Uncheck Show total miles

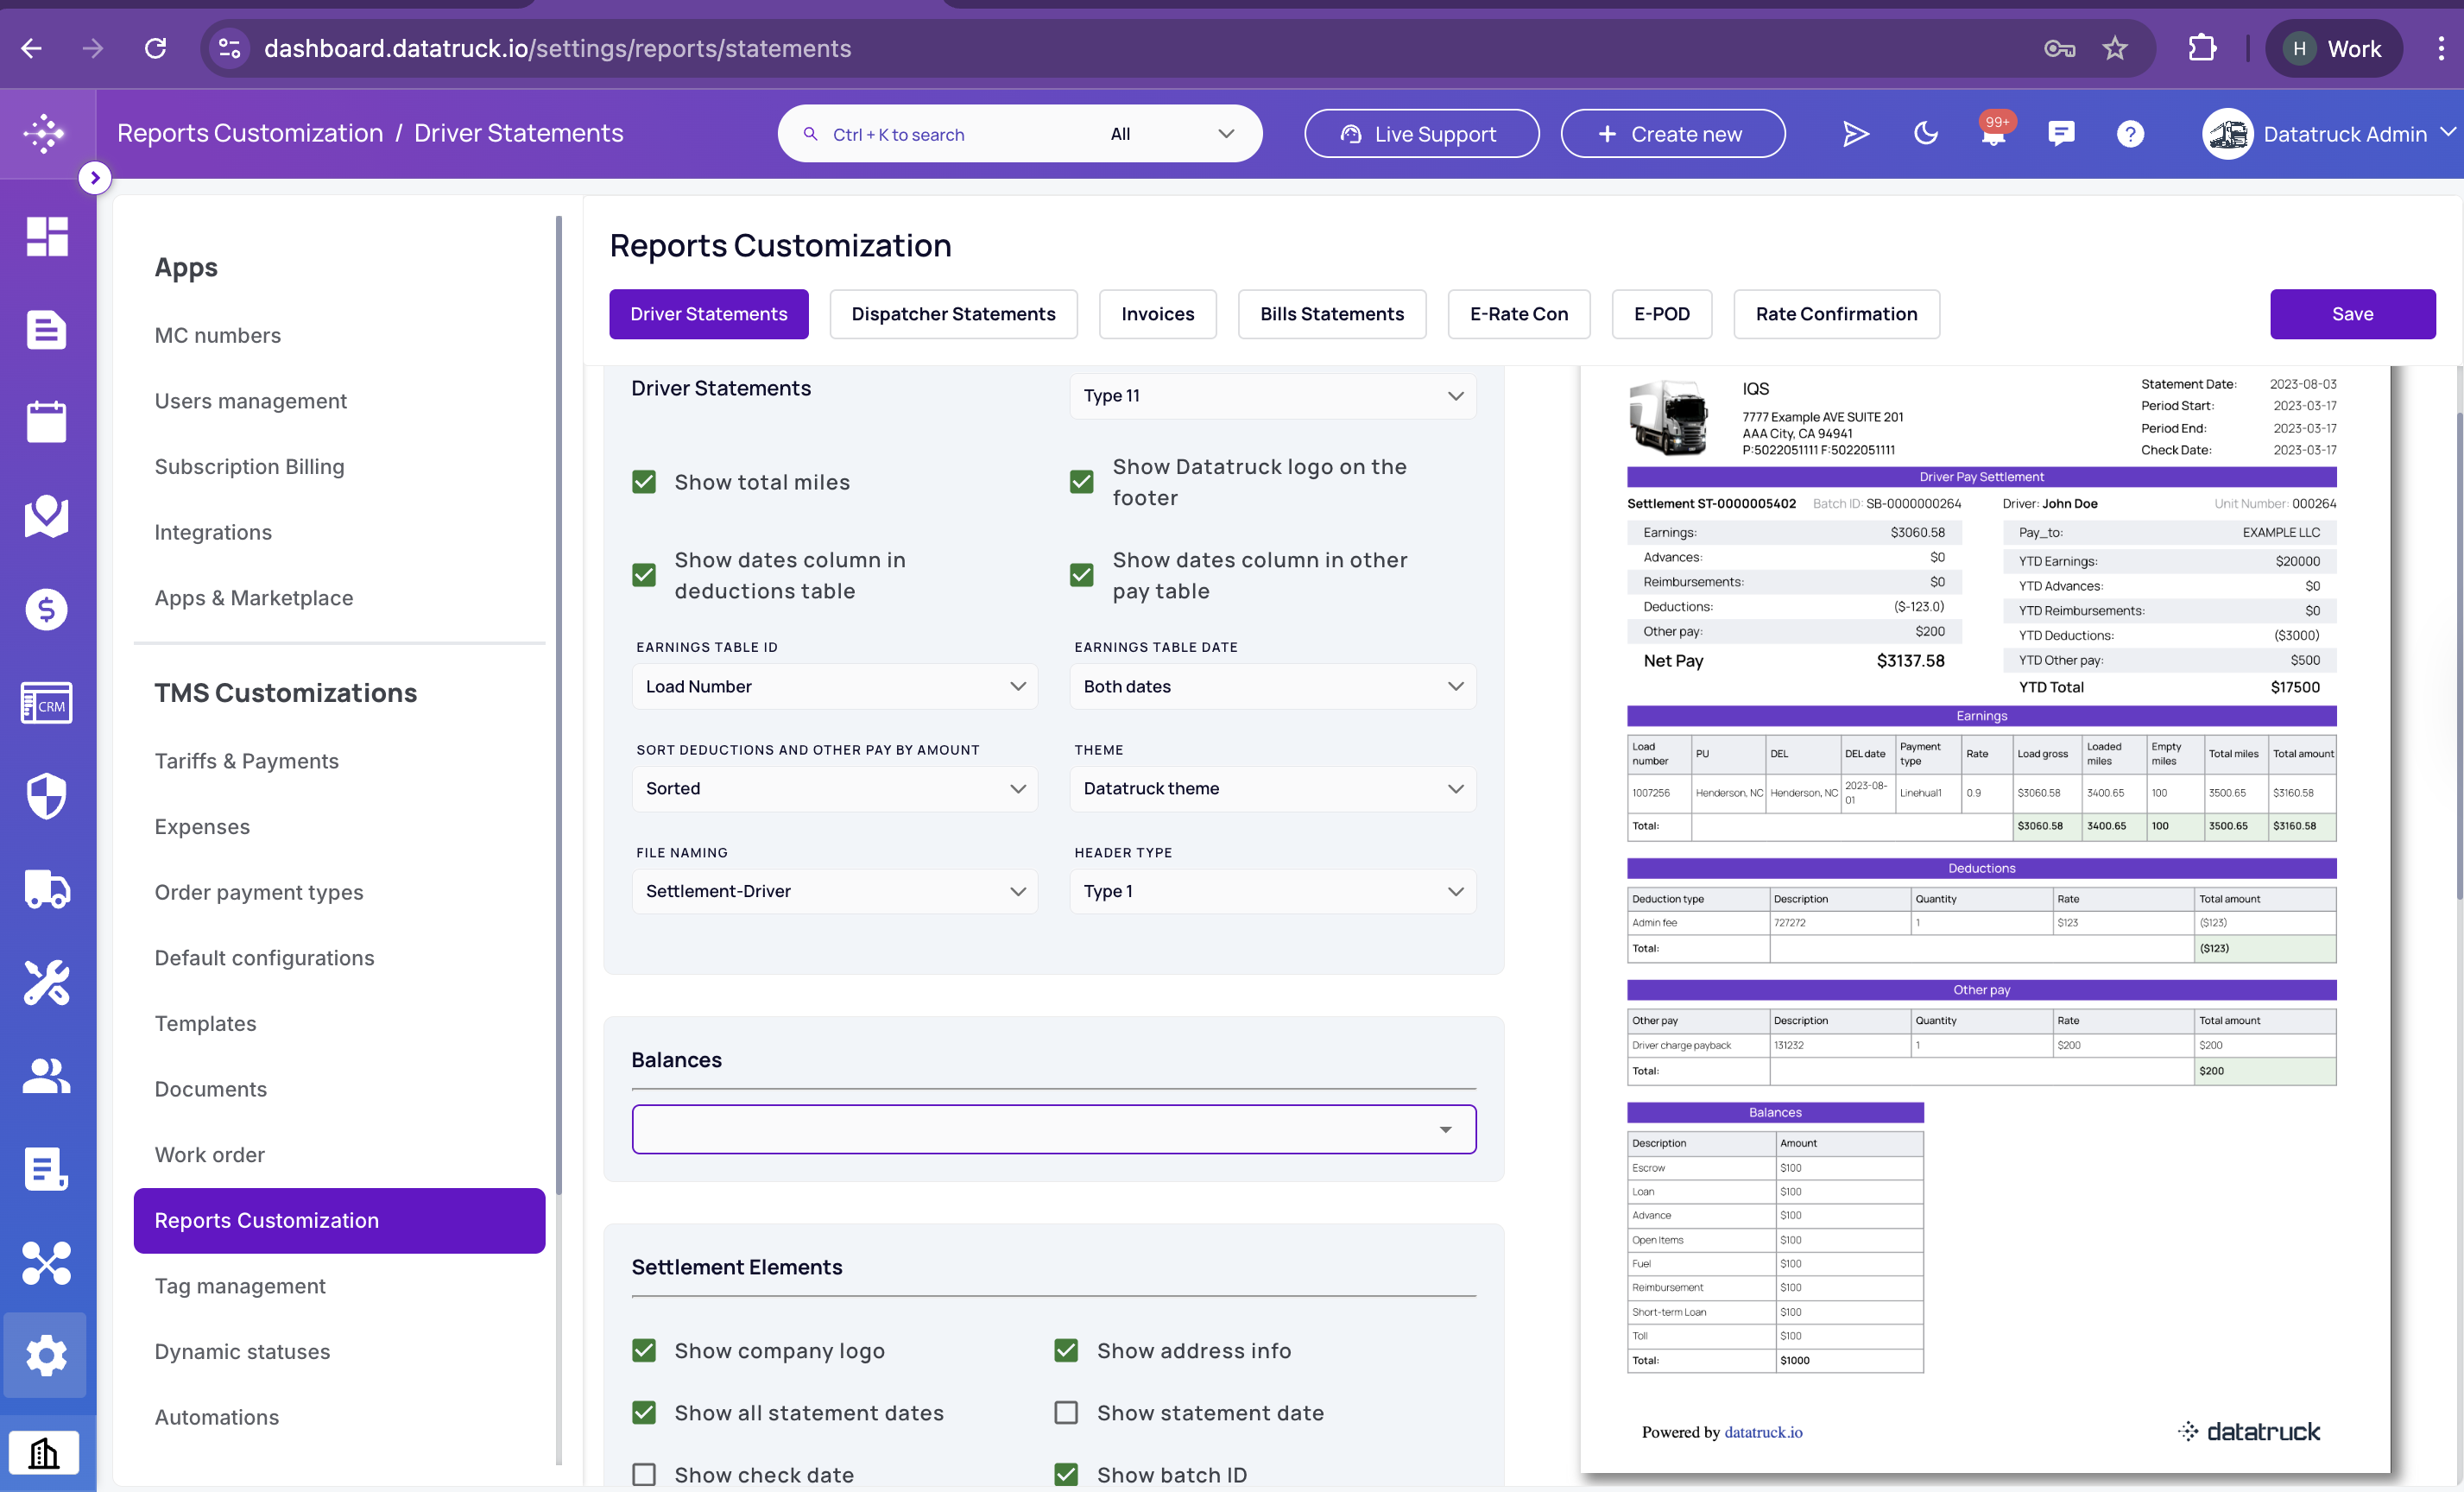pyautogui.click(x=644, y=482)
